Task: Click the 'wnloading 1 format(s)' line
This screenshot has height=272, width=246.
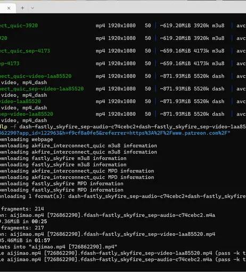Action: pyautogui.click(x=123, y=196)
